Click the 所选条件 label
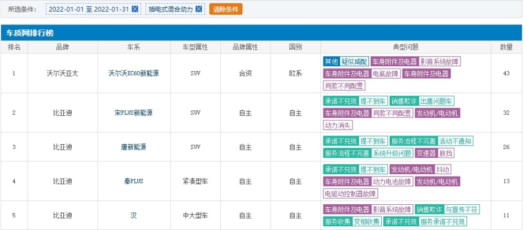This screenshot has width=523, height=230. 22,9
